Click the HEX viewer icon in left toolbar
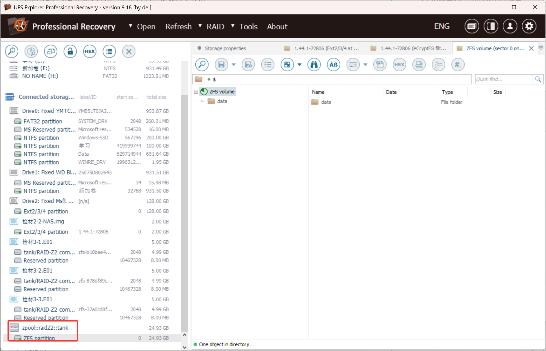Screen dimensions: 546x351 click(90, 51)
